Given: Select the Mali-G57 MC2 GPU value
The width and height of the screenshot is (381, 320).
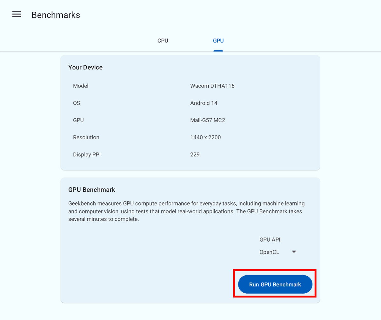Looking at the screenshot, I should [x=208, y=120].
